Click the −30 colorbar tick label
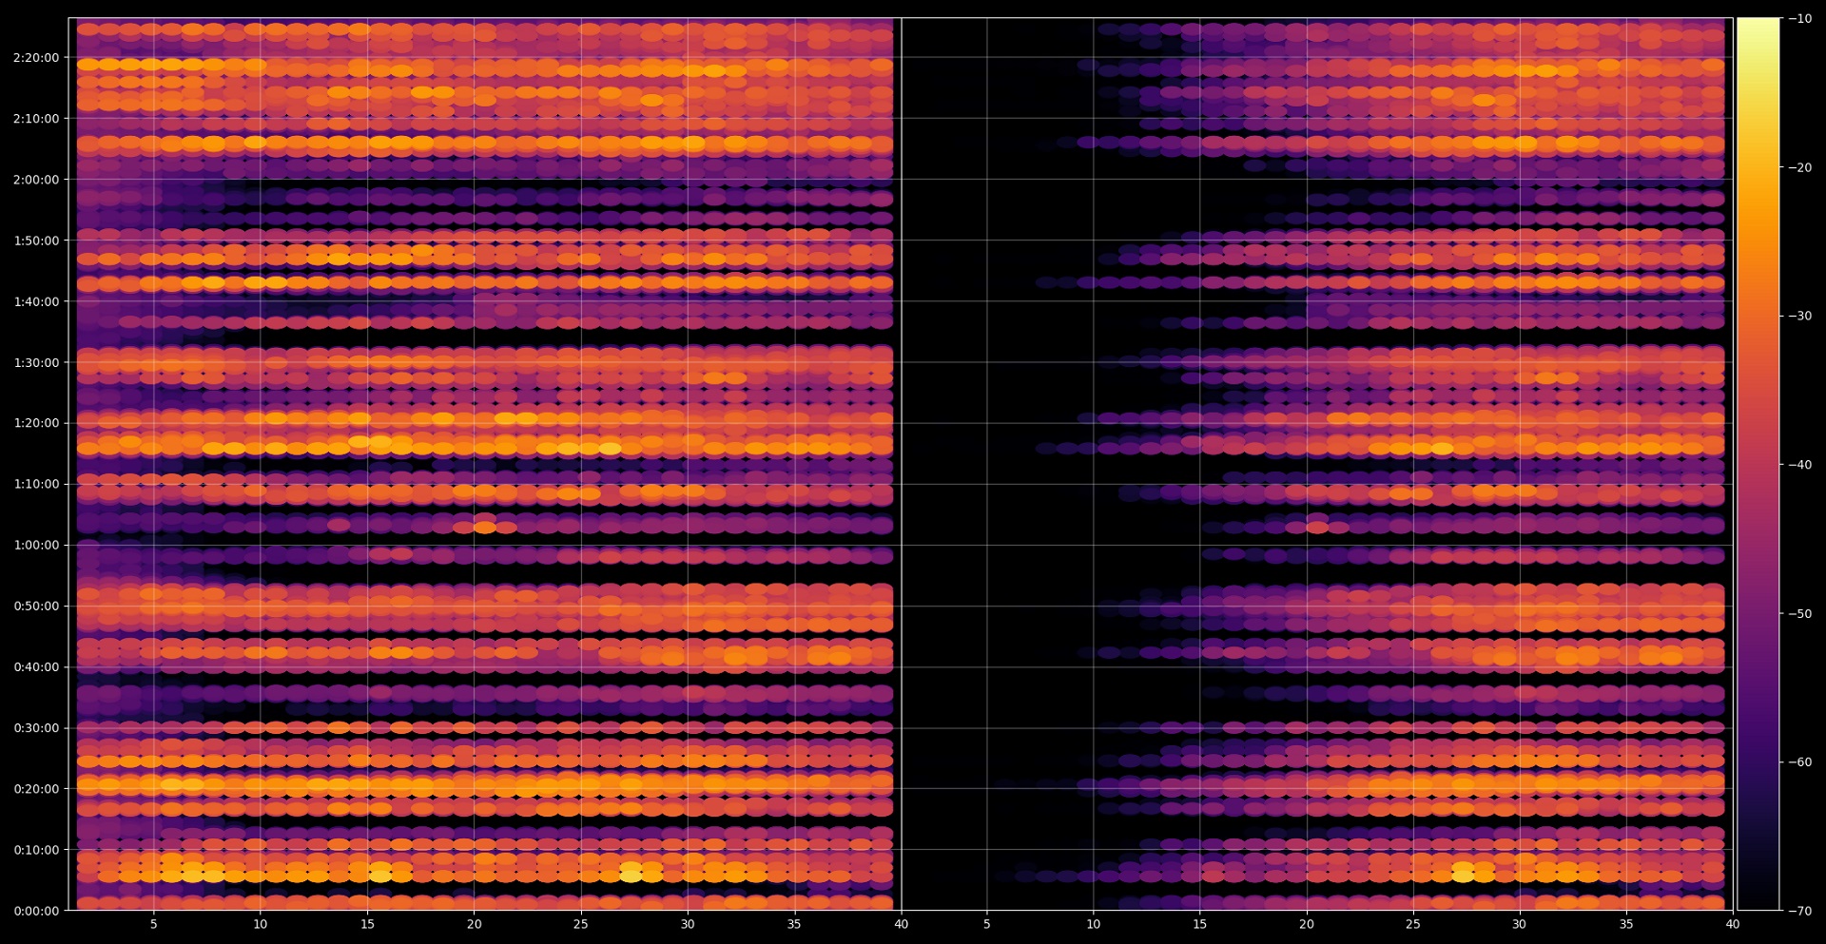This screenshot has height=944, width=1826. pyautogui.click(x=1799, y=316)
